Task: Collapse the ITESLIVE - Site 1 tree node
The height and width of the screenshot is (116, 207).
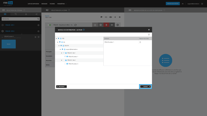Action: tap(61, 53)
